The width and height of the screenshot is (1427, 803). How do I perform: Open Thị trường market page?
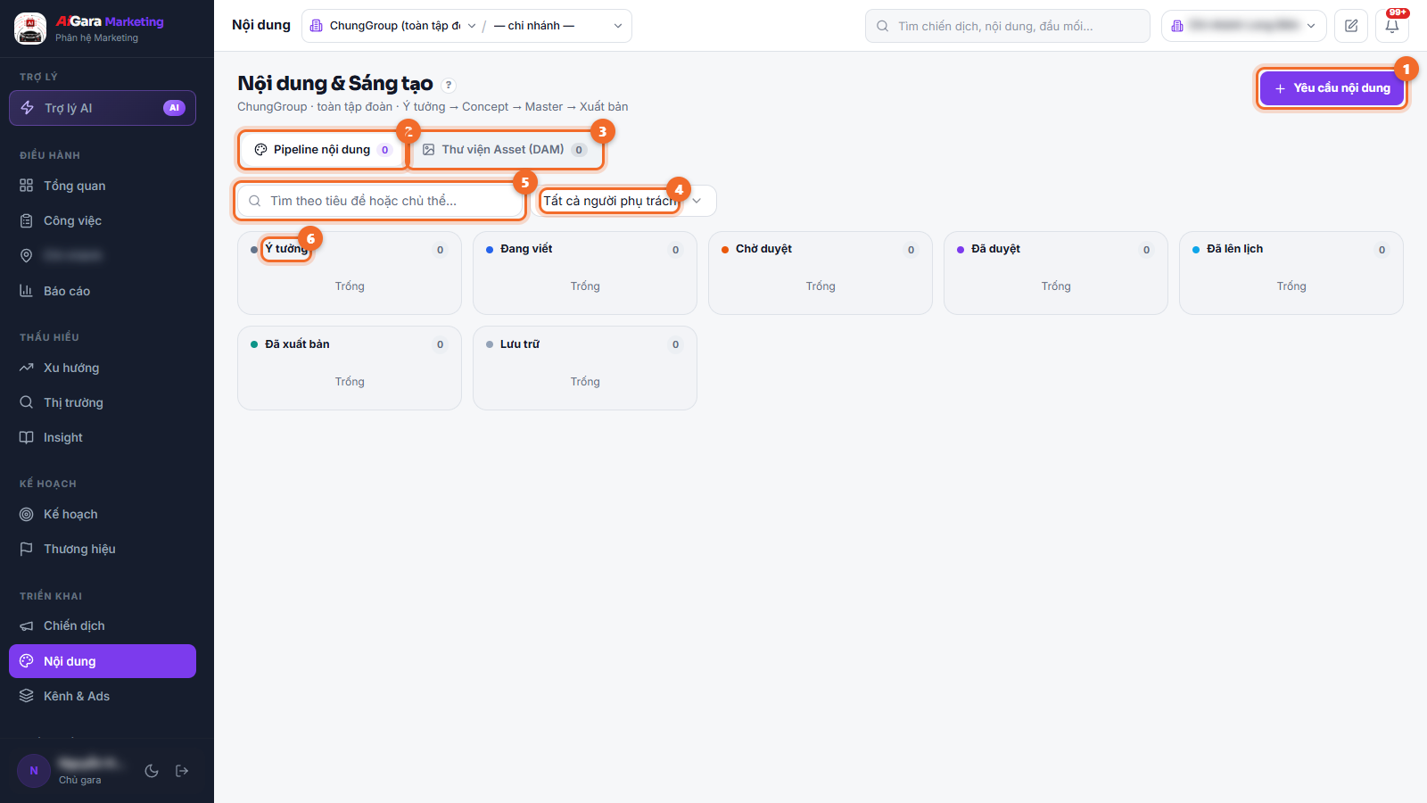click(x=103, y=402)
